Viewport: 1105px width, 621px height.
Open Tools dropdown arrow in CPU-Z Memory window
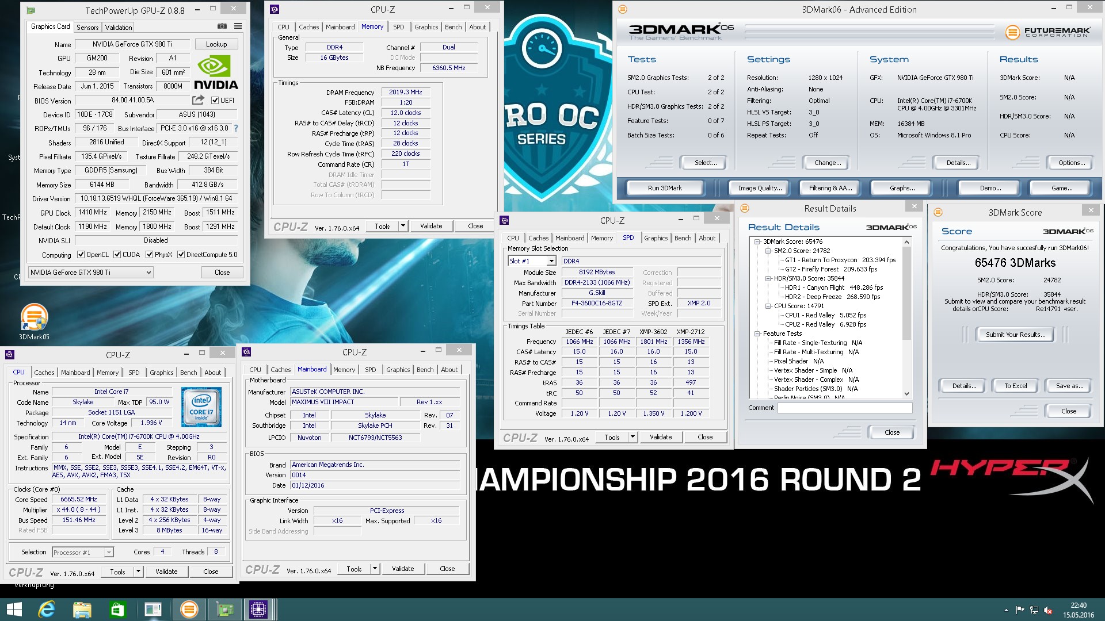coord(403,226)
